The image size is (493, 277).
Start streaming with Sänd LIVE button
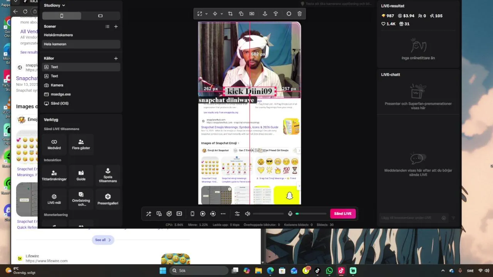343,214
